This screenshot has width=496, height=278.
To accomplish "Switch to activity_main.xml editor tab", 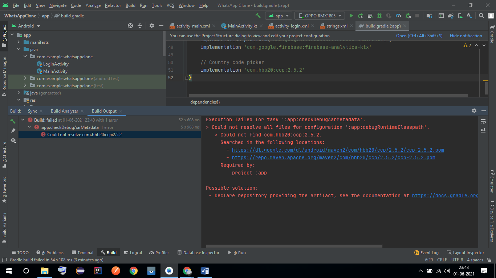I will [193, 26].
